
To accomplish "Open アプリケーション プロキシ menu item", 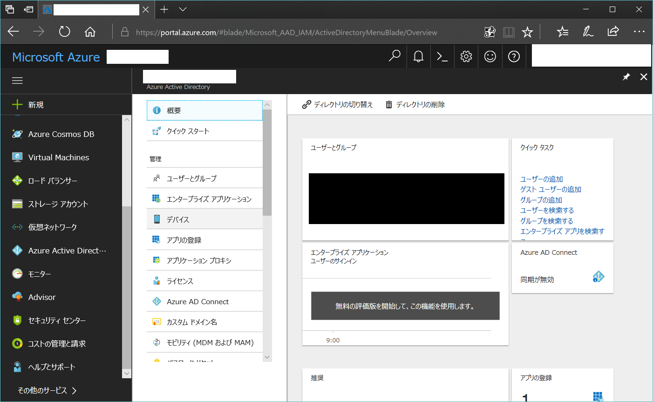I will click(x=204, y=260).
